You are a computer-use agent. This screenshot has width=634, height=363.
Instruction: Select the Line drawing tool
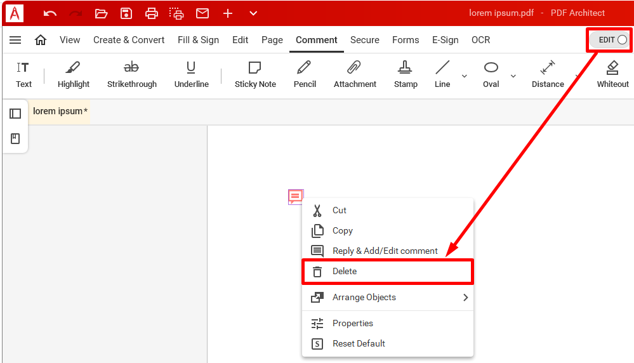point(442,75)
